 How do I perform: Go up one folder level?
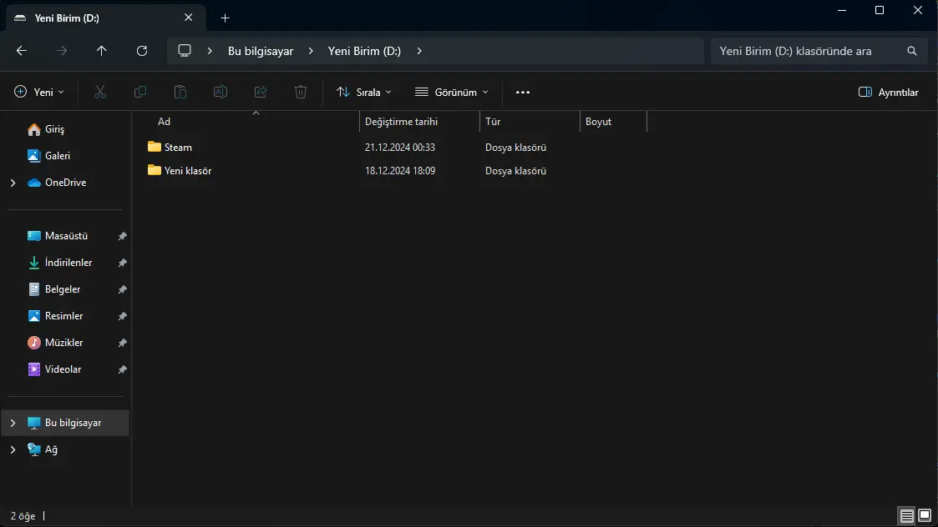(x=102, y=51)
